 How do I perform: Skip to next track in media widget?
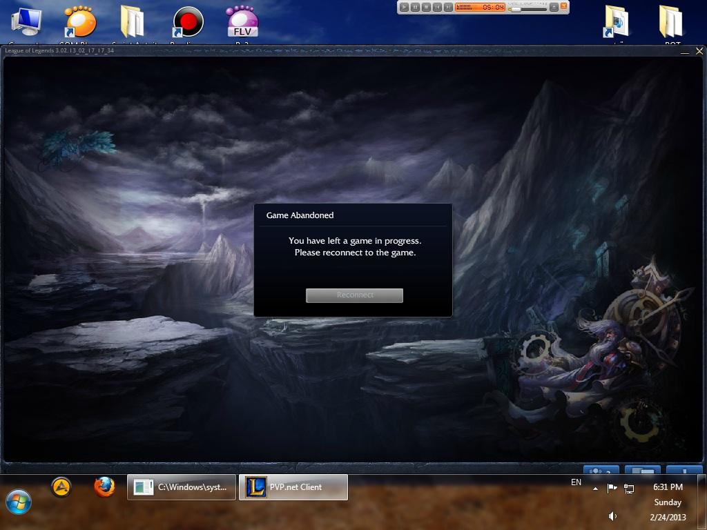[447, 7]
